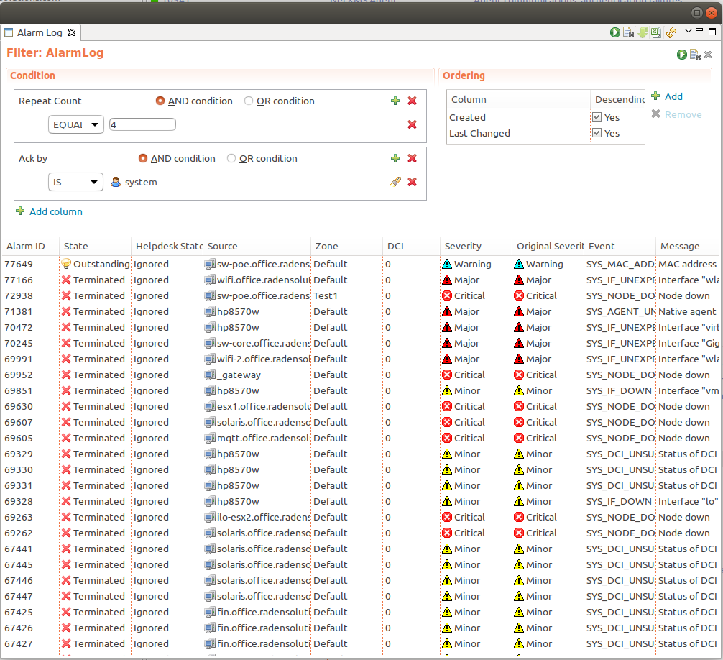Add condition to Repeat Count with plus
The height and width of the screenshot is (660, 723).
point(395,101)
